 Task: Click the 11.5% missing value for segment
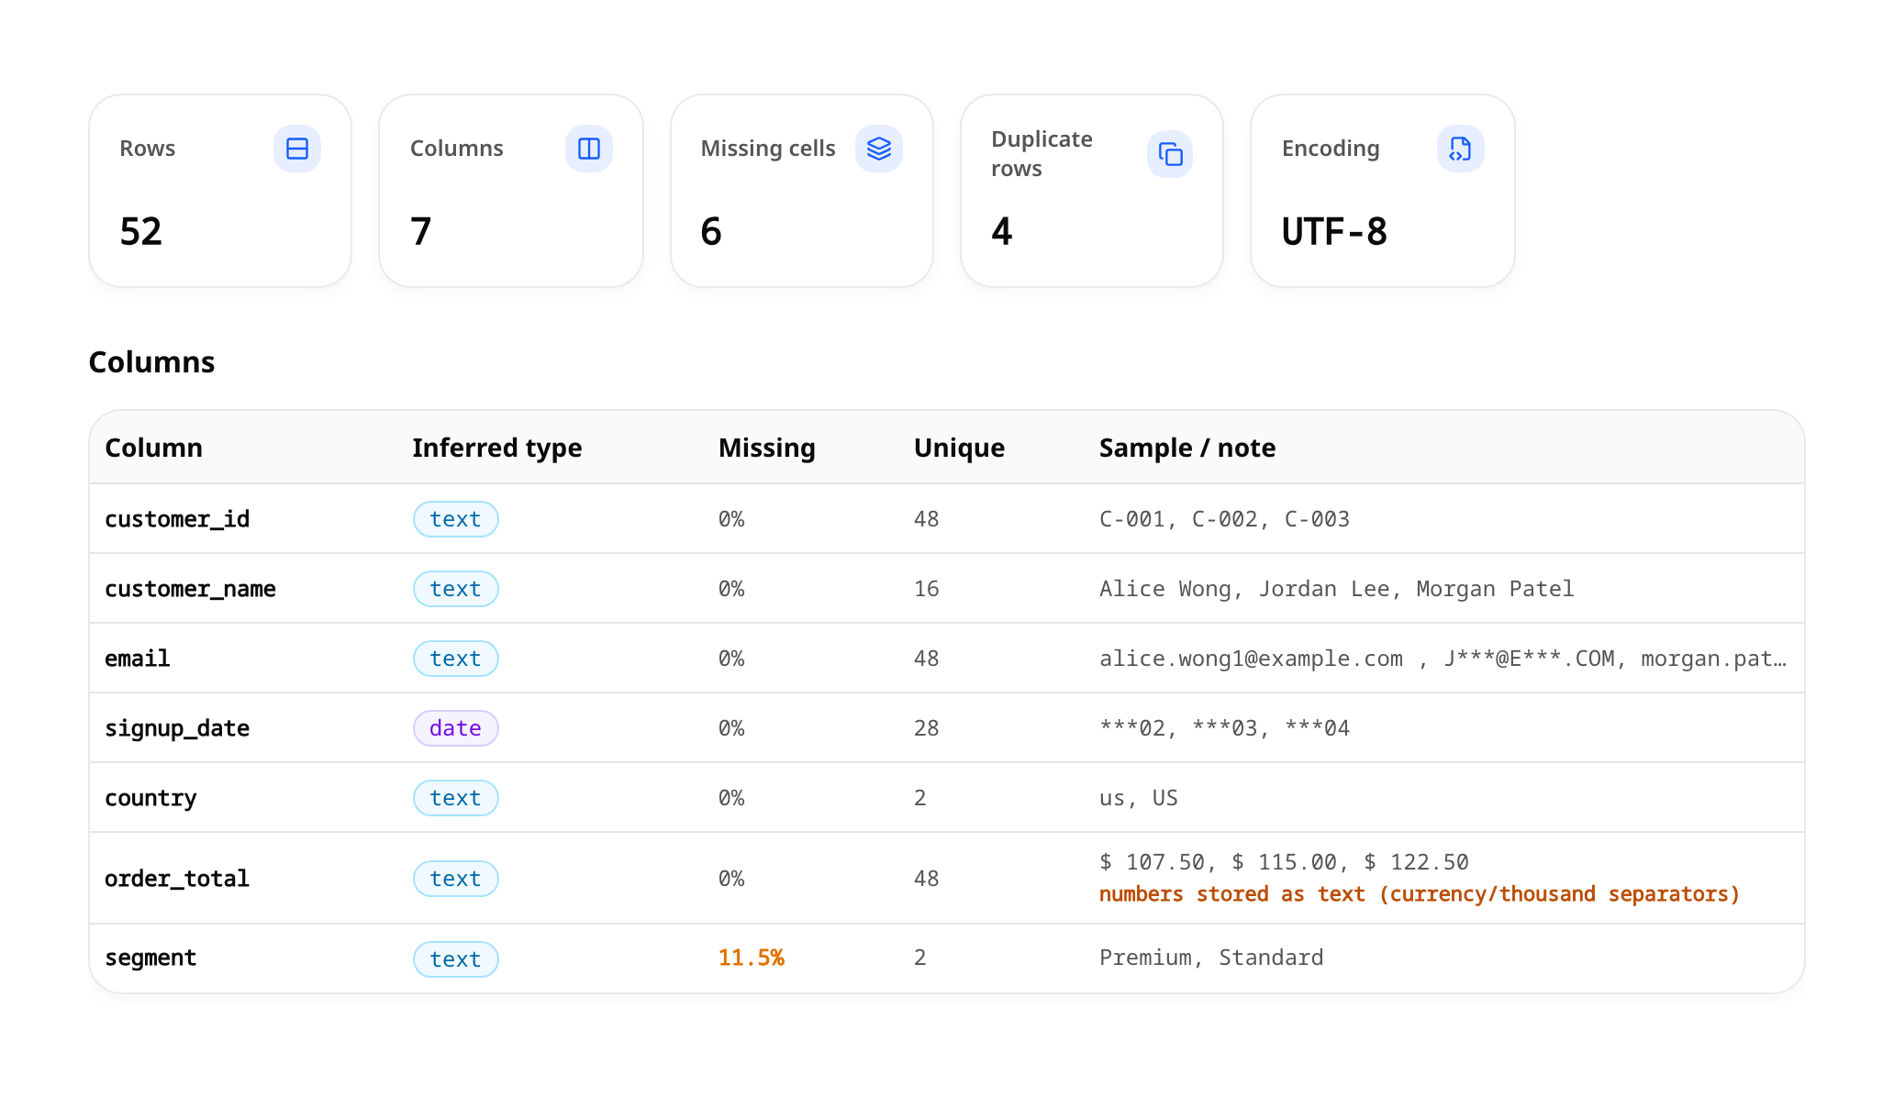752,958
